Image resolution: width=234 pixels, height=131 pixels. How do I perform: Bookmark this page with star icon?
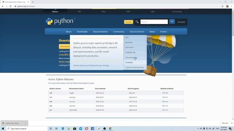coord(223,7)
